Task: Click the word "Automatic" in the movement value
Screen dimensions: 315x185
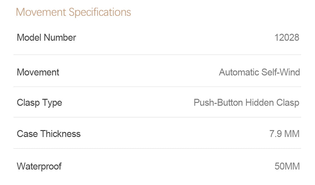Action: (x=239, y=72)
